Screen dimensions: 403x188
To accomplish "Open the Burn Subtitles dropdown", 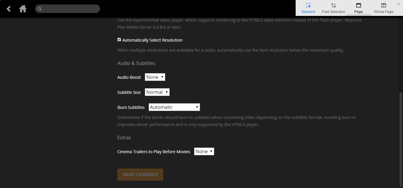I will (x=174, y=107).
